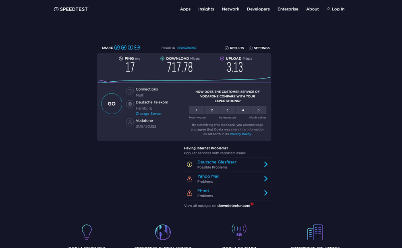Expand Deutsche Glasfaser chevron arrow
Screen dimensions: 402x248
pyautogui.click(x=266, y=165)
